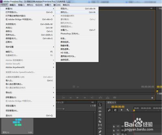Screen dimensions: 162x135
Task: Click the Lift button
Action: pyautogui.click(x=100, y=98)
